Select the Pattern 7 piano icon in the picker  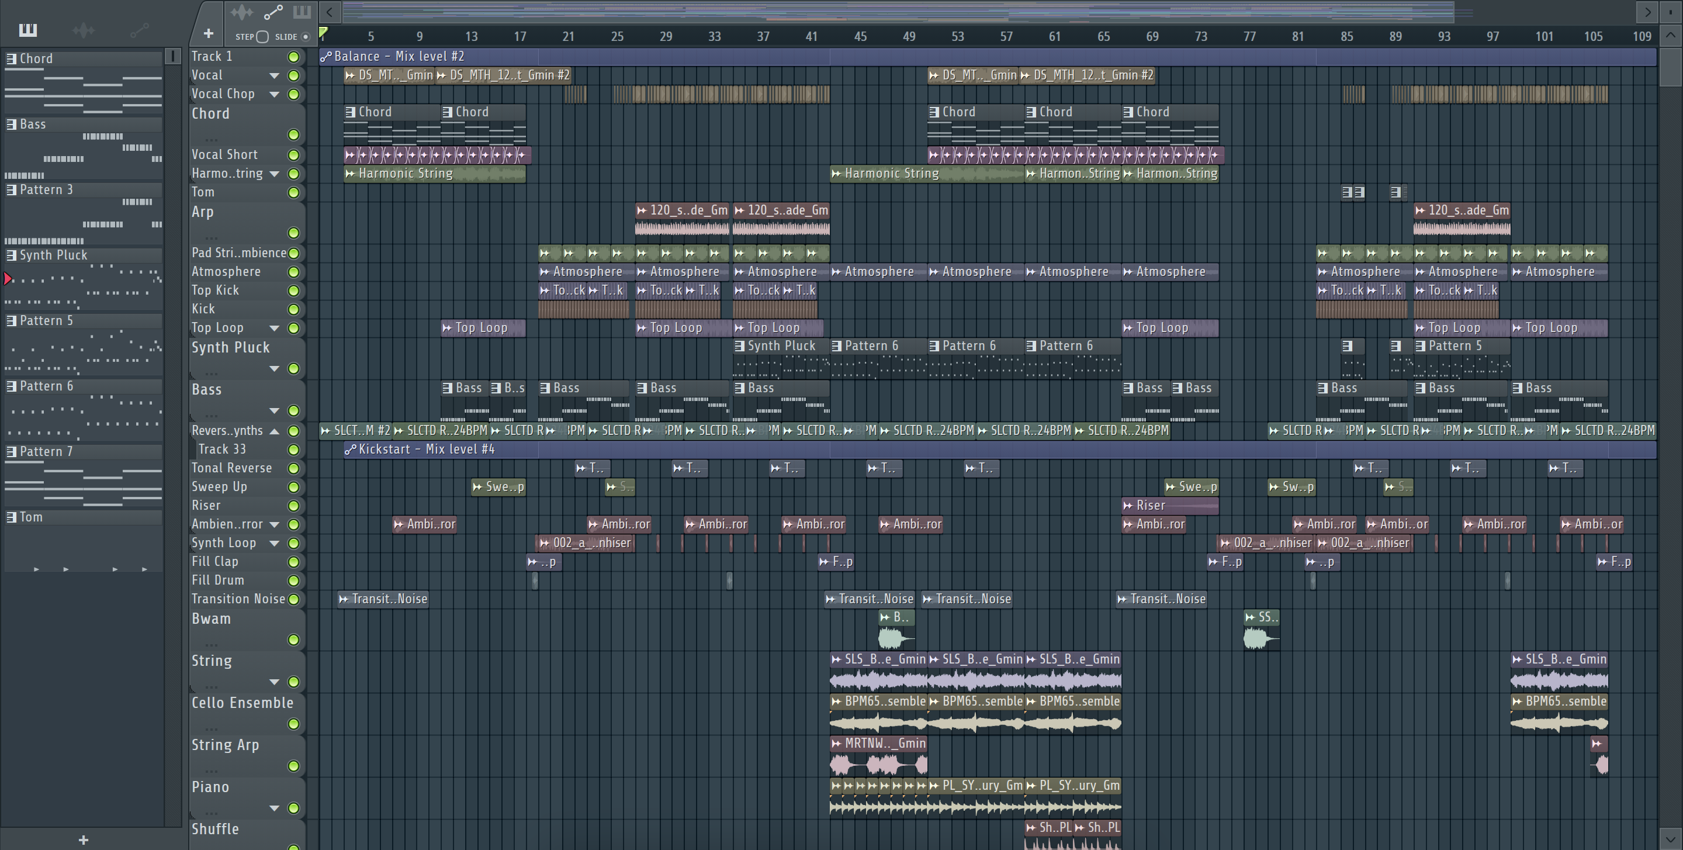pyautogui.click(x=11, y=451)
